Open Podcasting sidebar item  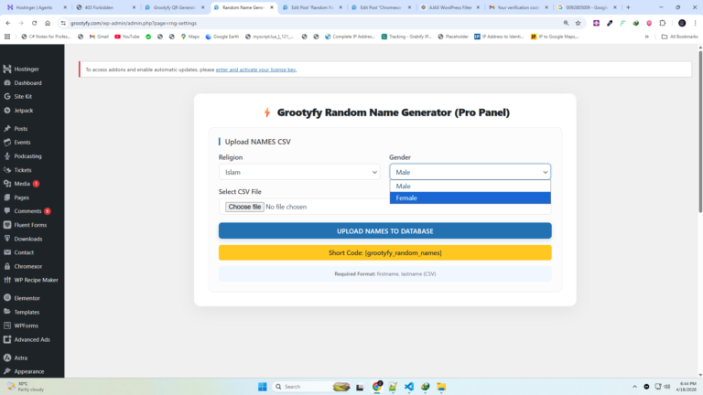(27, 156)
